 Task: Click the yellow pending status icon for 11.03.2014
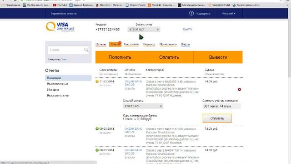pos(97,81)
